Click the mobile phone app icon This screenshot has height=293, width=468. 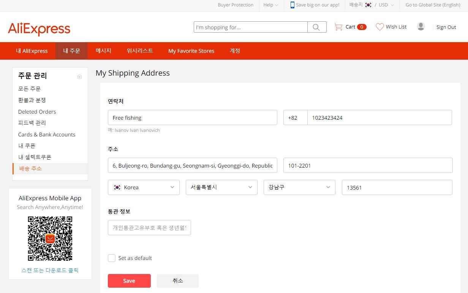[292, 5]
